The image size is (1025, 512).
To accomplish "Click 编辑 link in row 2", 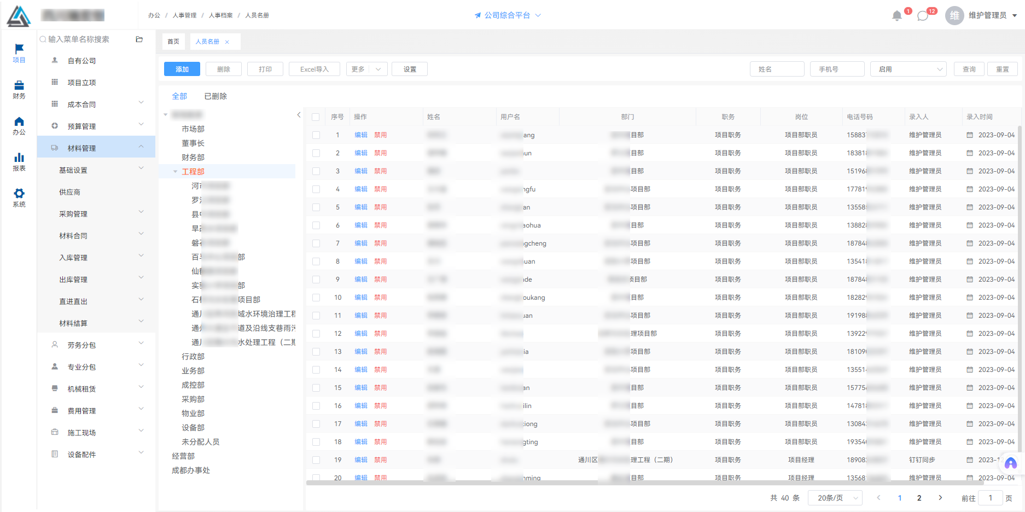I will [361, 153].
